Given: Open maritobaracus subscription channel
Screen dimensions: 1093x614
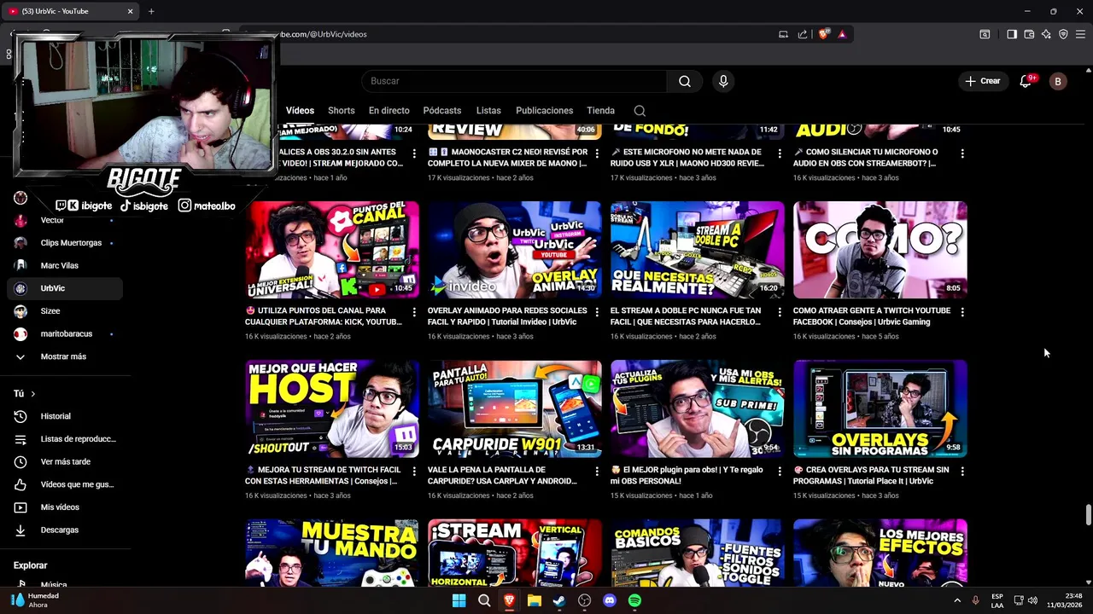Looking at the screenshot, I should point(65,333).
